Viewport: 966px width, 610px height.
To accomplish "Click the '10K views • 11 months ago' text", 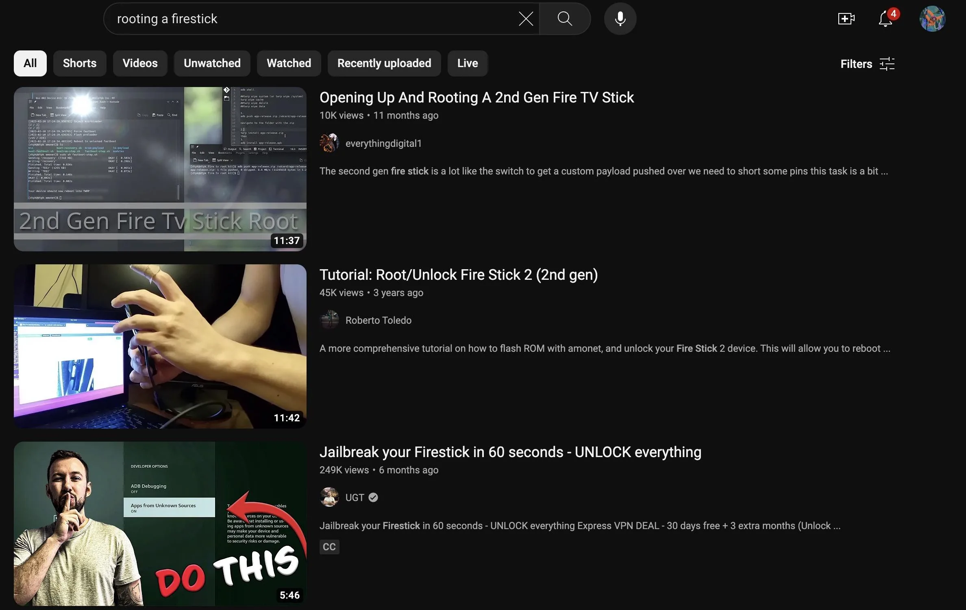I will coord(379,115).
